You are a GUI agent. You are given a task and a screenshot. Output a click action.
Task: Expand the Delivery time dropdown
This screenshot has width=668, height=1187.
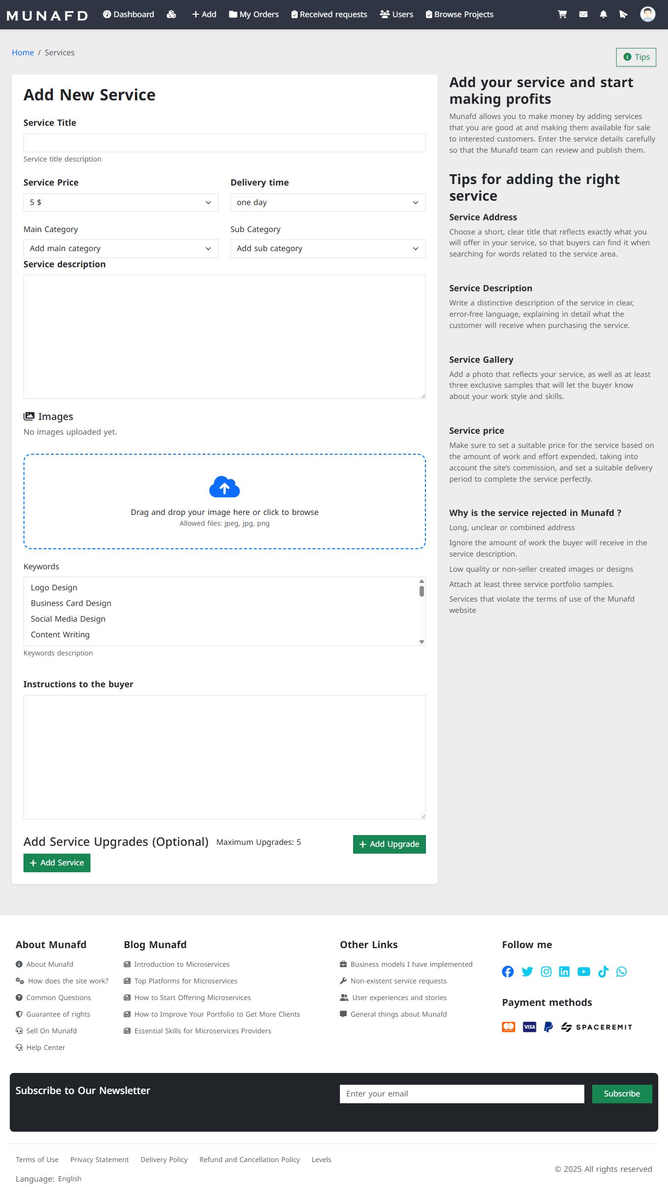coord(328,203)
